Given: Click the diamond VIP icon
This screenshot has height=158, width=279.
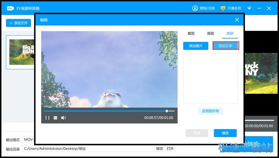Looking at the screenshot, I should pos(223,8).
